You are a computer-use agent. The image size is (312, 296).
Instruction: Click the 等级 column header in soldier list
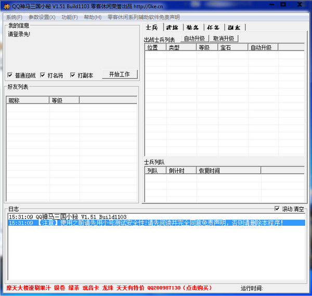pyautogui.click(x=207, y=47)
